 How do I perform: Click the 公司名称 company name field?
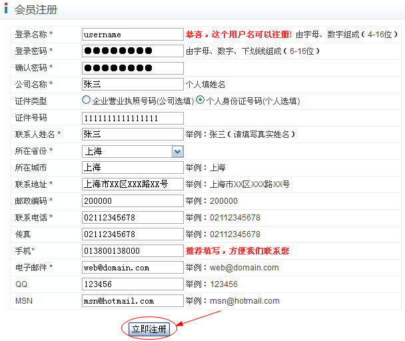coord(133,84)
